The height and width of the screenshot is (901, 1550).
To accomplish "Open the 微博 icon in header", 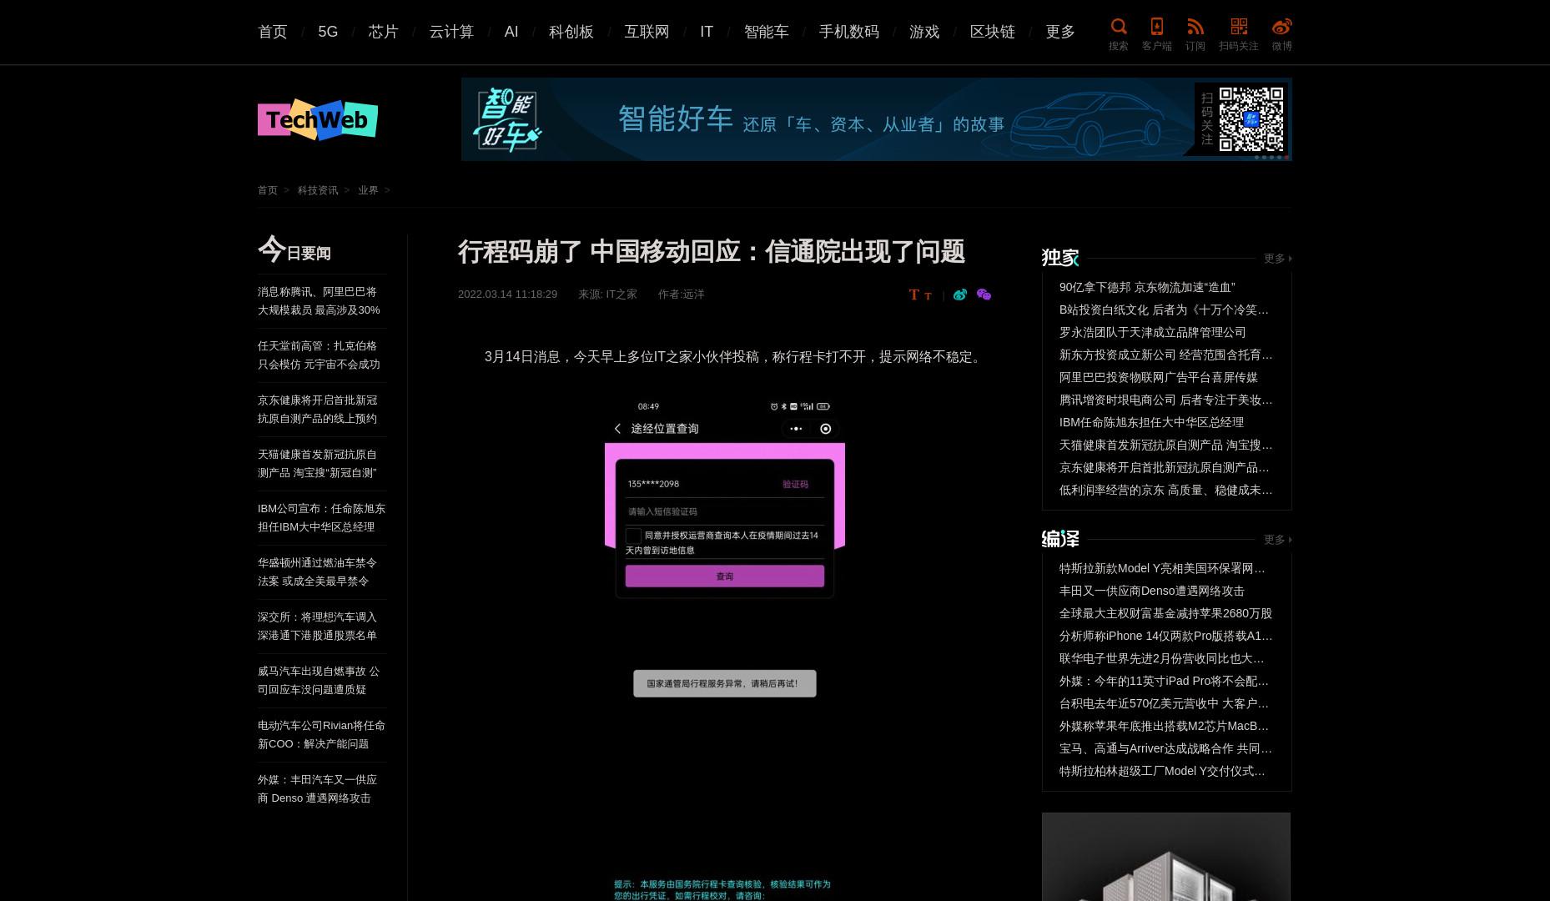I will (1281, 27).
